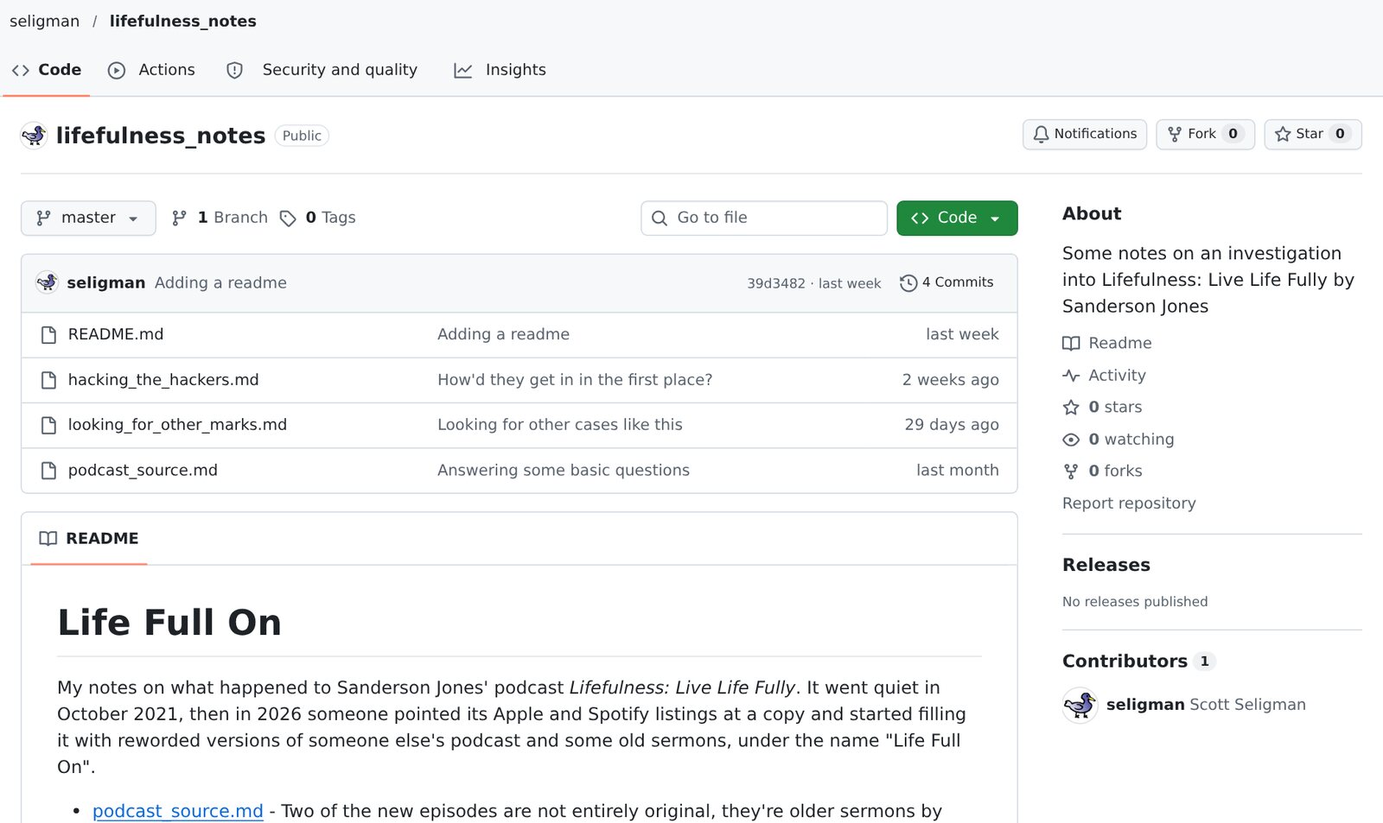
Task: Click the file icon for README.md
Action: pos(49,335)
